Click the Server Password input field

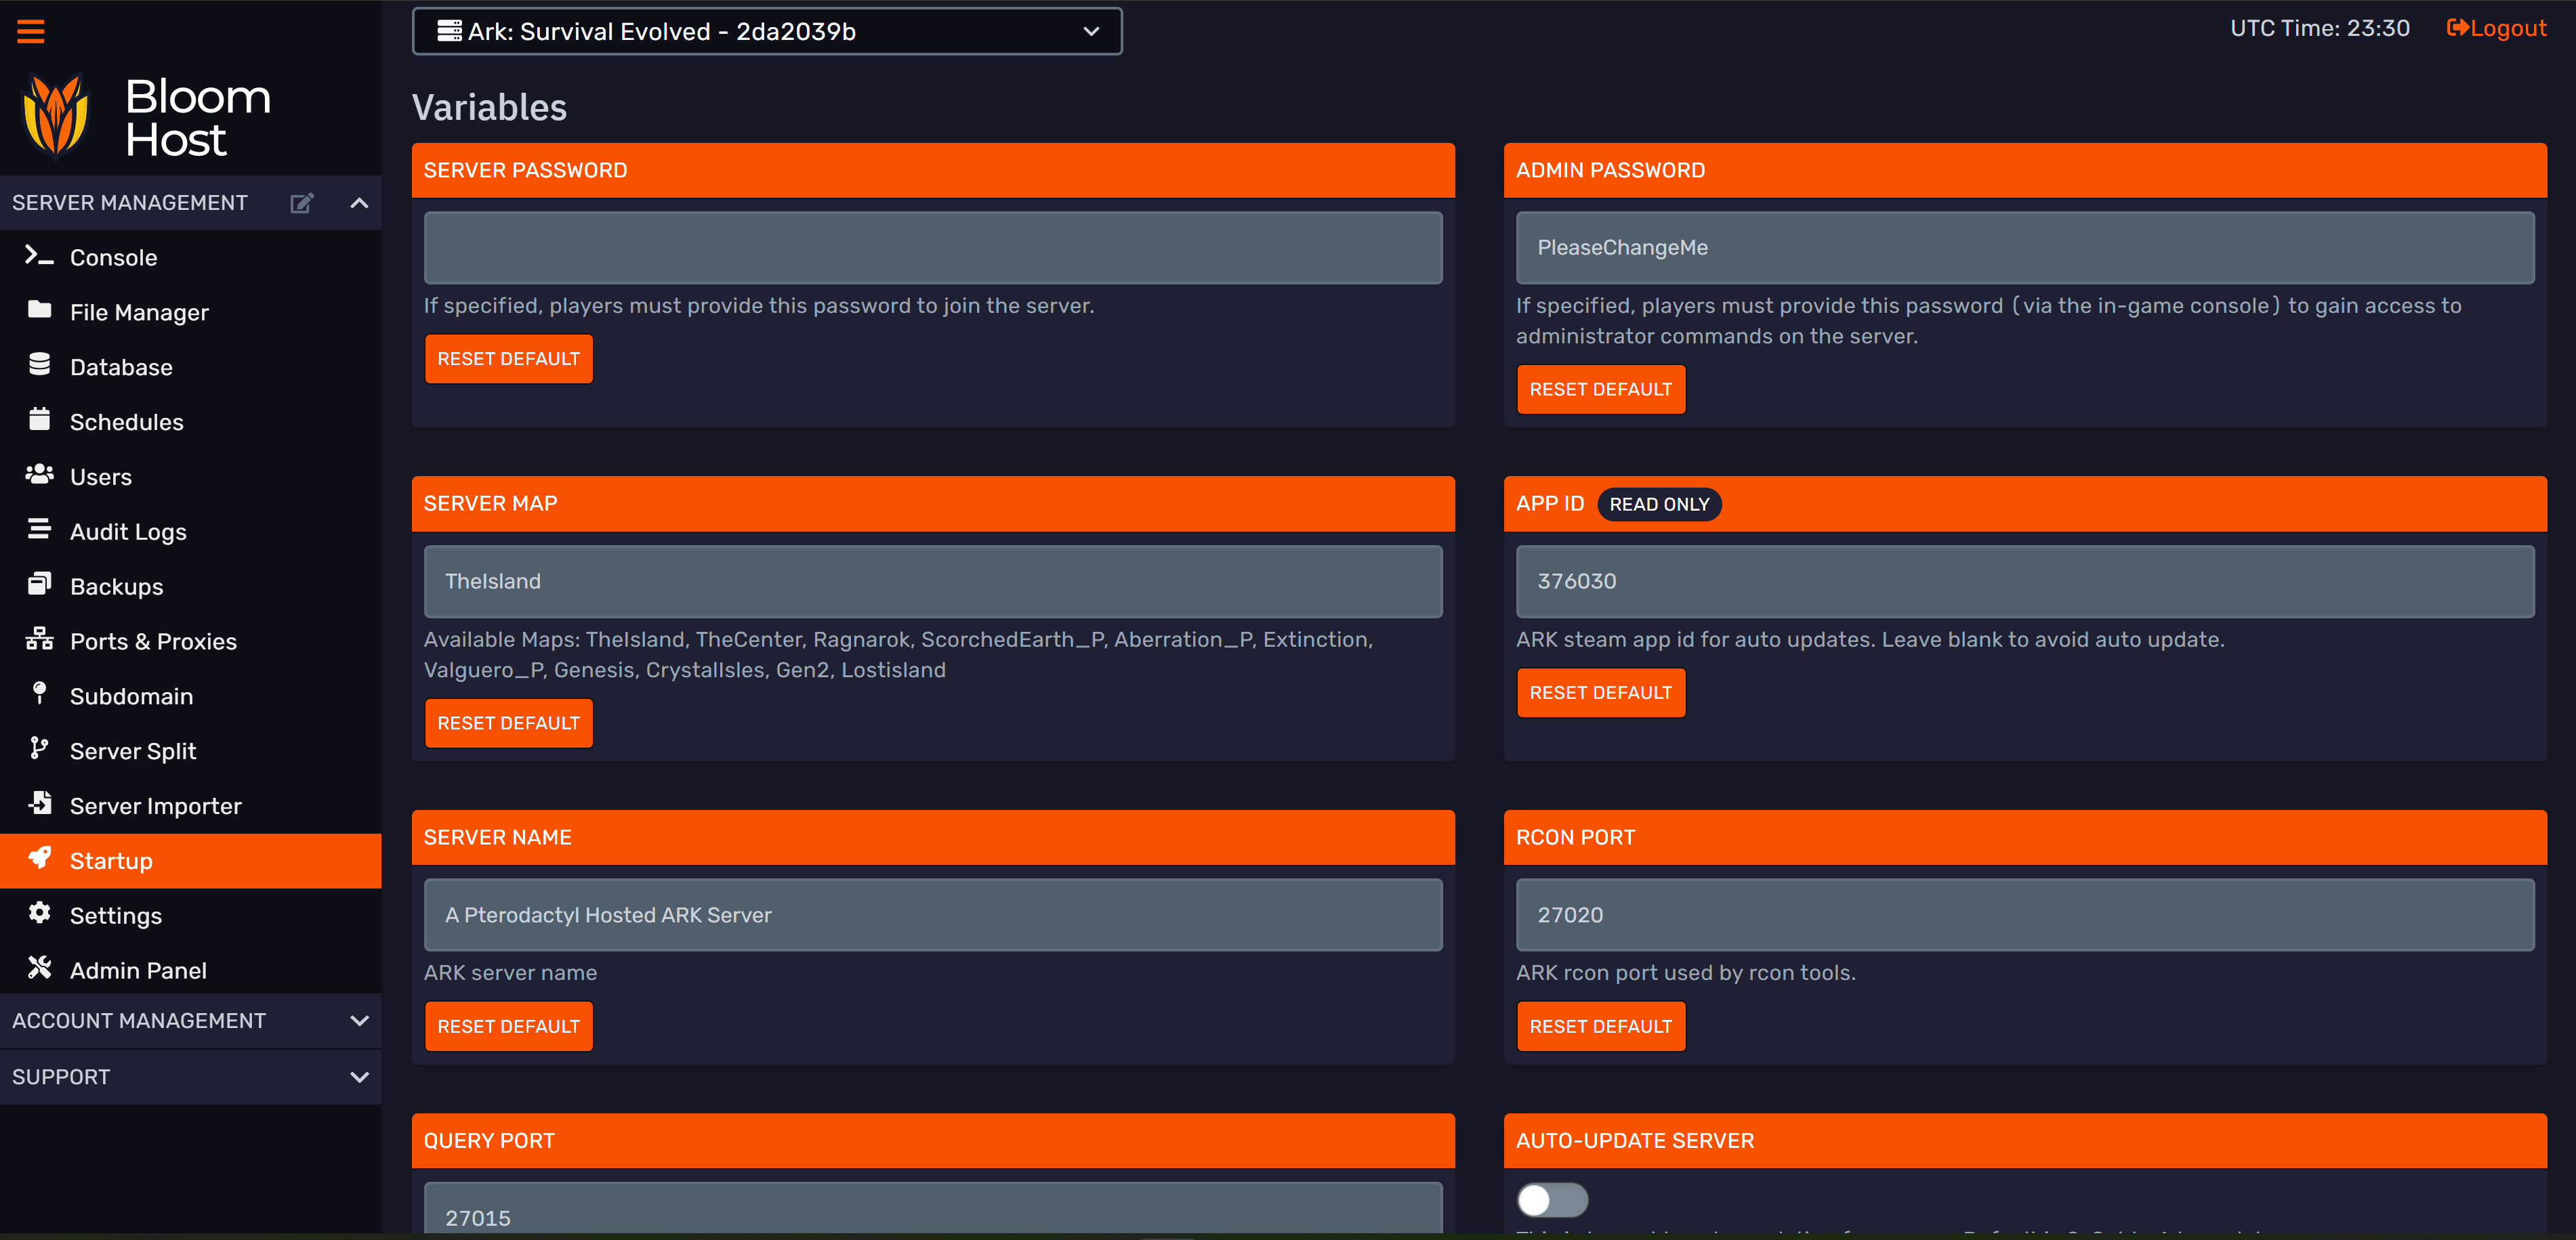(x=932, y=248)
